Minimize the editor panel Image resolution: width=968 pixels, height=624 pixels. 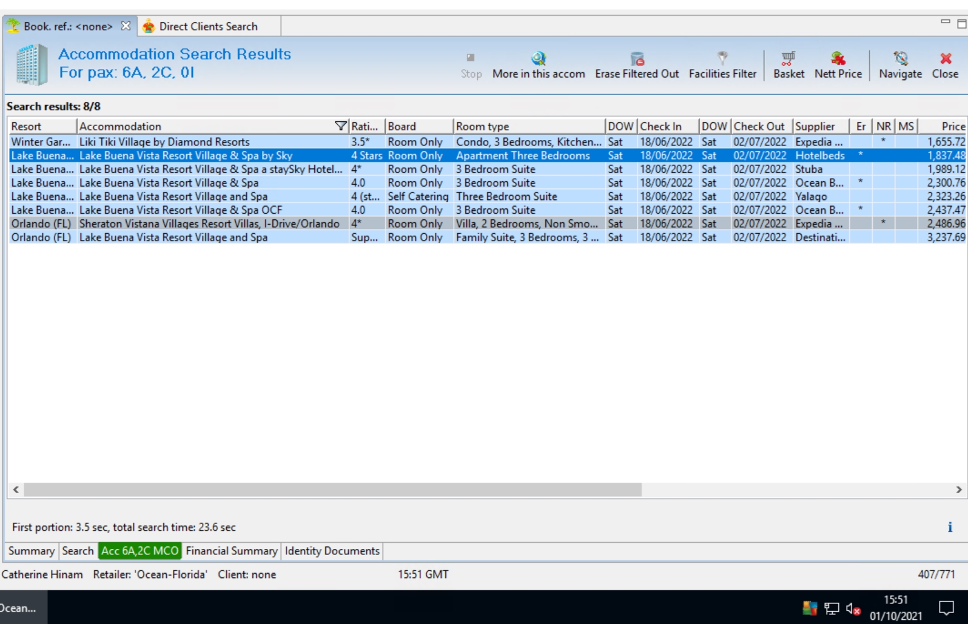pyautogui.click(x=945, y=22)
